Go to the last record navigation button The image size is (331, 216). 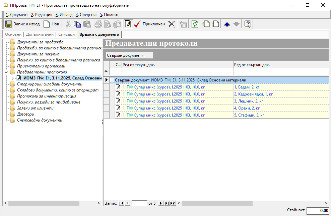(x=167, y=203)
